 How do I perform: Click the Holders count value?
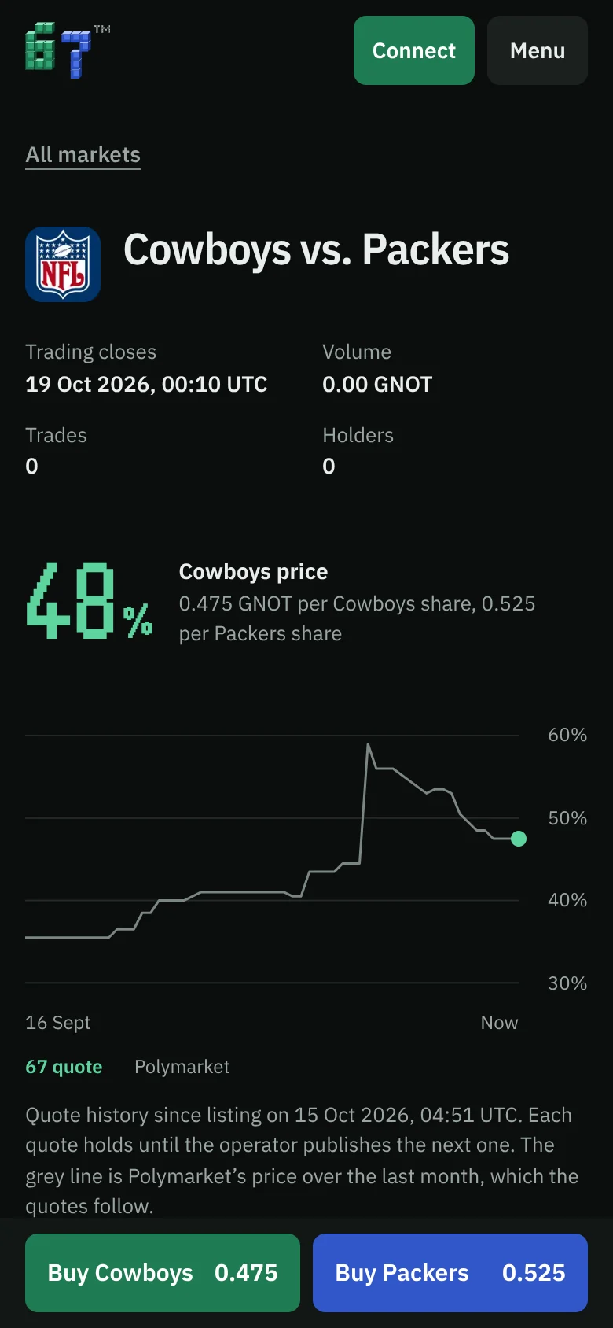(329, 467)
